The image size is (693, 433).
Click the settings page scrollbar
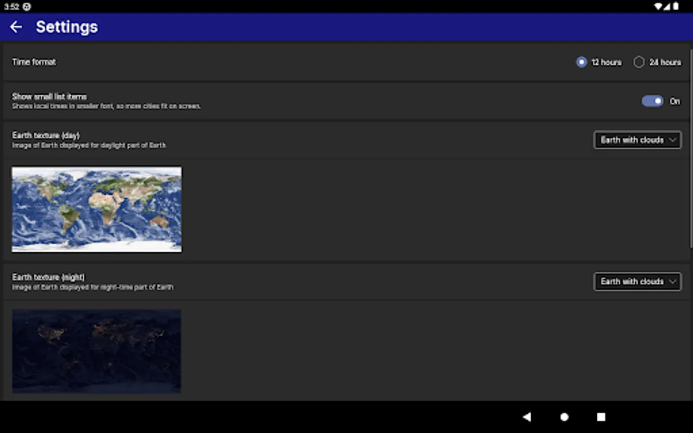tap(691, 148)
